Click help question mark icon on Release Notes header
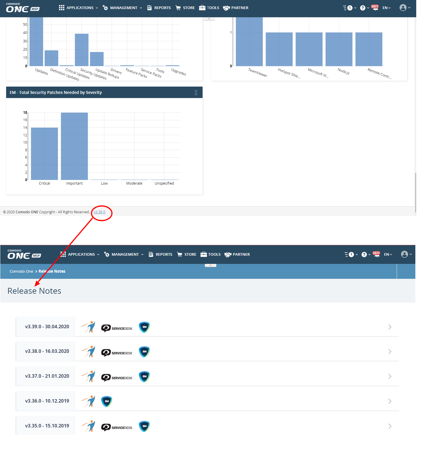 [x=364, y=255]
